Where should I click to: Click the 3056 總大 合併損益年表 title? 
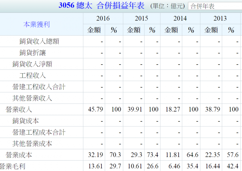(102, 6)
